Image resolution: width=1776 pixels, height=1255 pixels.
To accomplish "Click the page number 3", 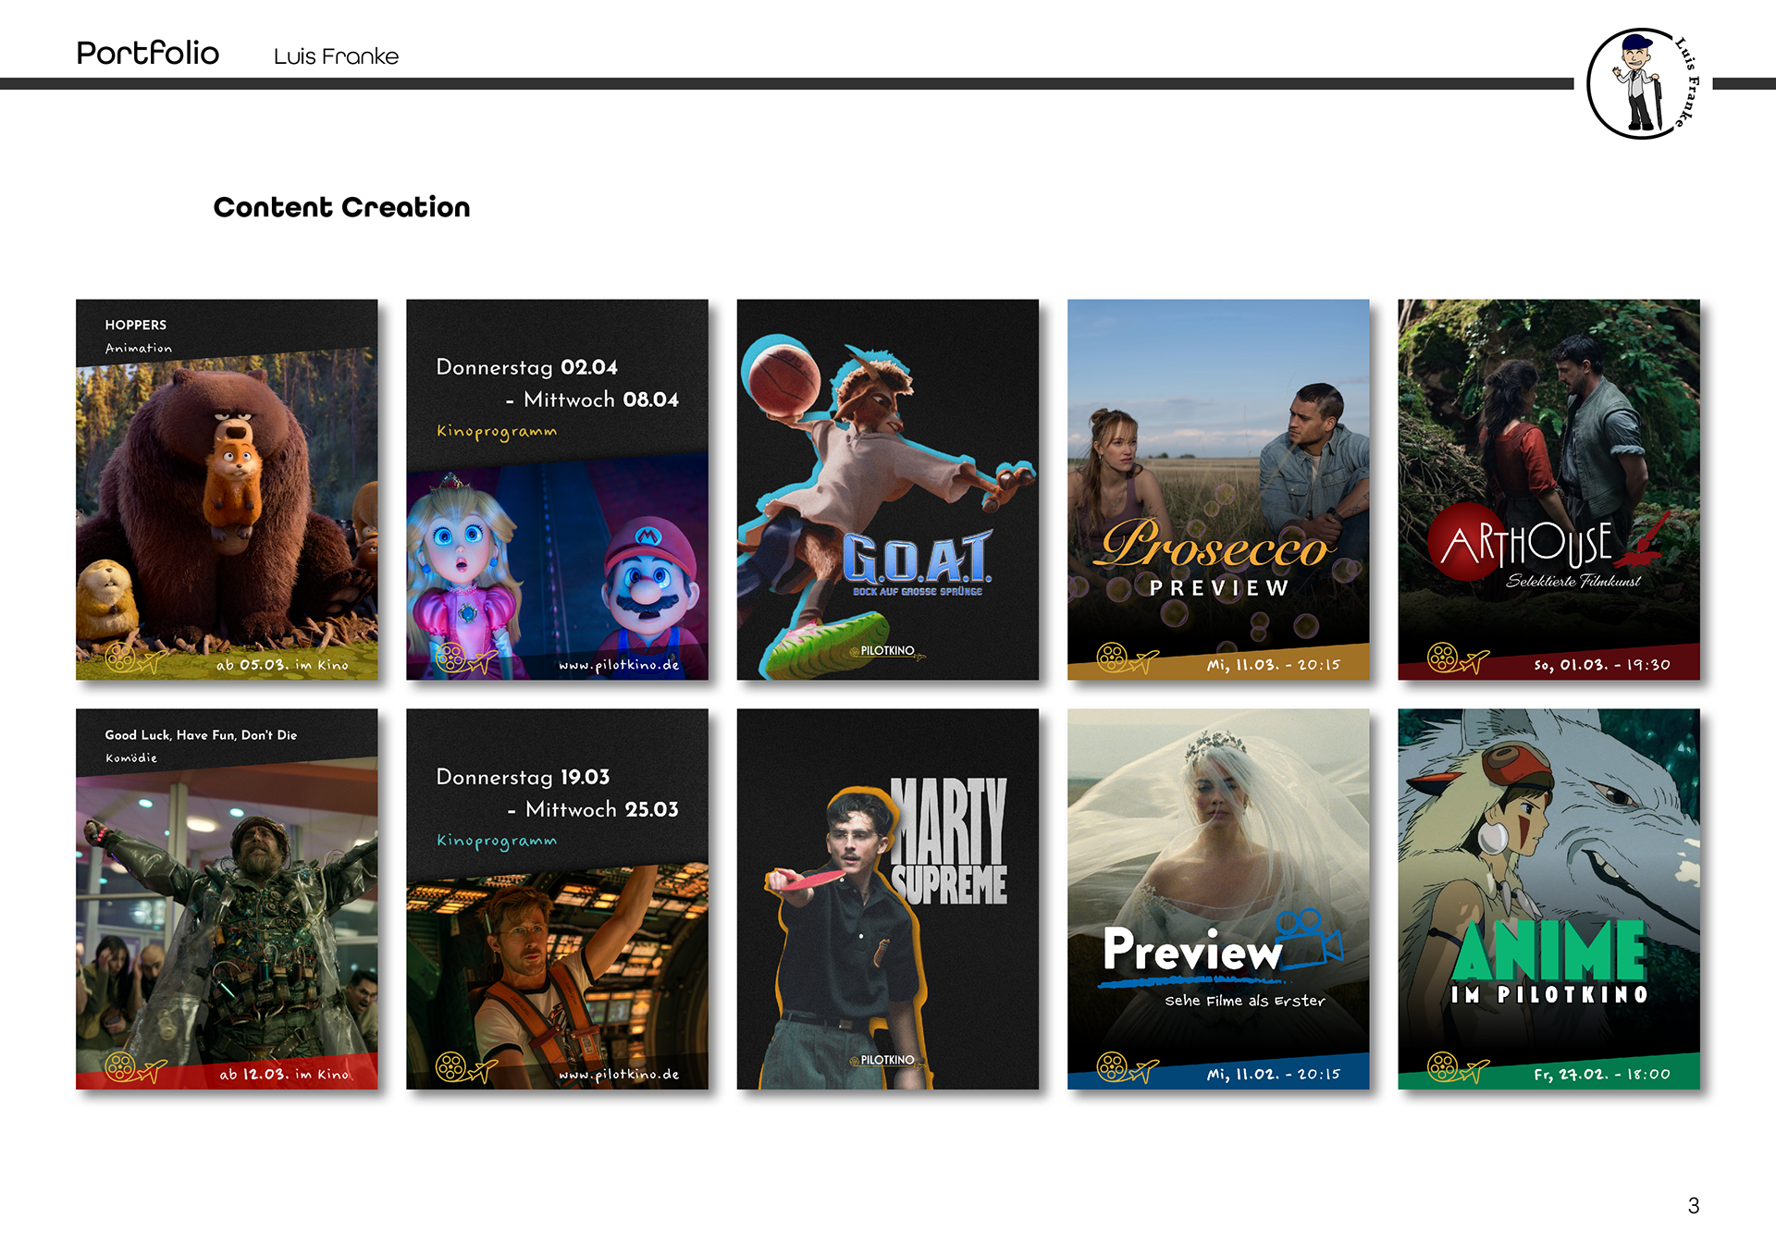I will (x=1693, y=1205).
